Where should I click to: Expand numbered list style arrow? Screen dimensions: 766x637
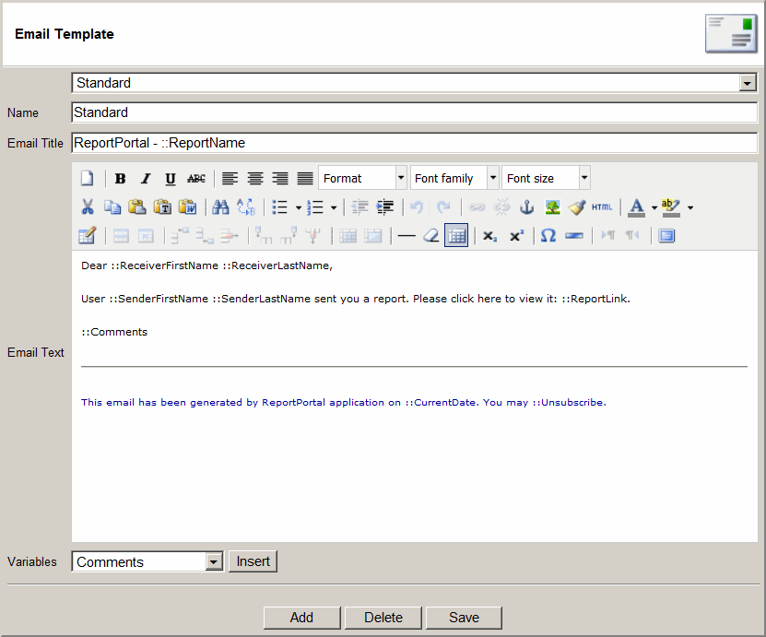(x=334, y=207)
